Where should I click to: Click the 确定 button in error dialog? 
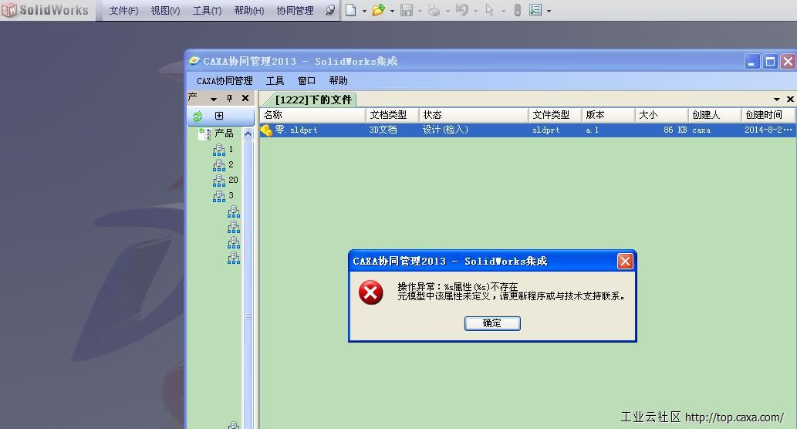[492, 323]
